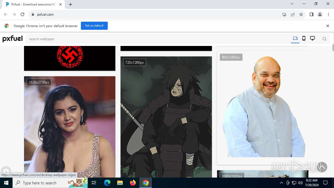
Task: Open the volume control tray icon
Action: pyautogui.click(x=300, y=183)
